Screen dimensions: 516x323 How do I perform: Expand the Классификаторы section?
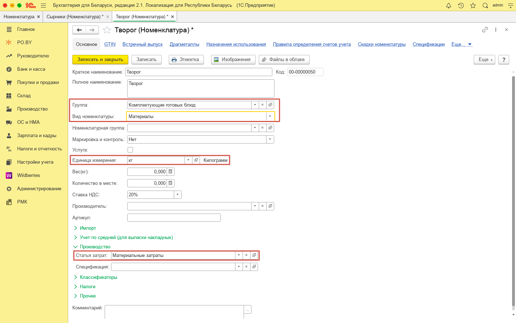pyautogui.click(x=98, y=277)
